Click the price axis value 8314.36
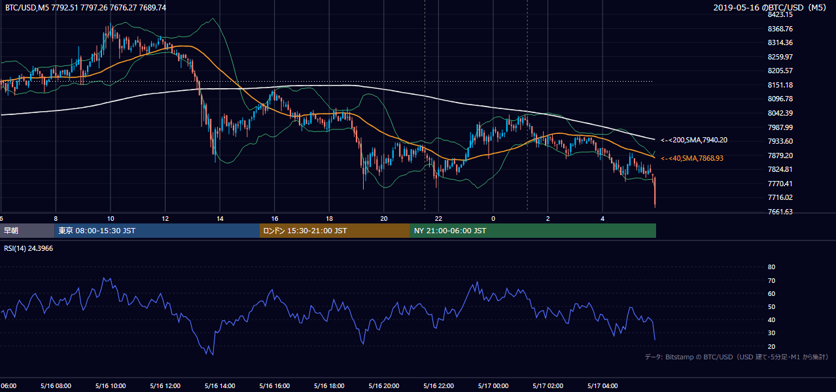Viewport: 836px width, 392px height. click(780, 43)
